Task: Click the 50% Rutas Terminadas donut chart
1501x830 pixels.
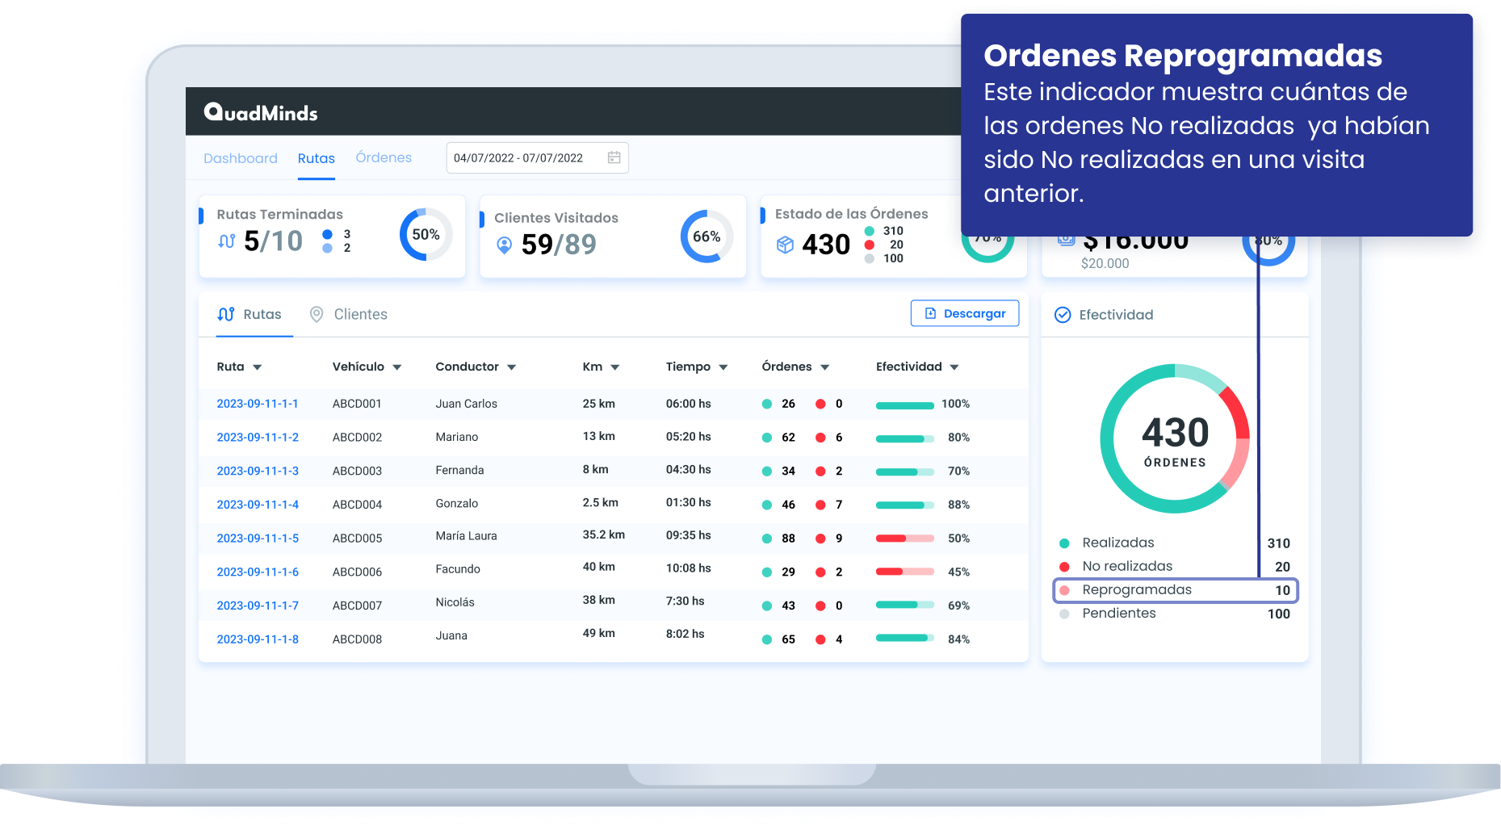Action: pyautogui.click(x=426, y=235)
